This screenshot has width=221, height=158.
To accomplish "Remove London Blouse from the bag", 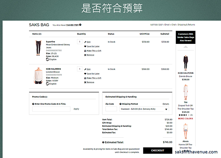I will pyautogui.click(x=91, y=82).
